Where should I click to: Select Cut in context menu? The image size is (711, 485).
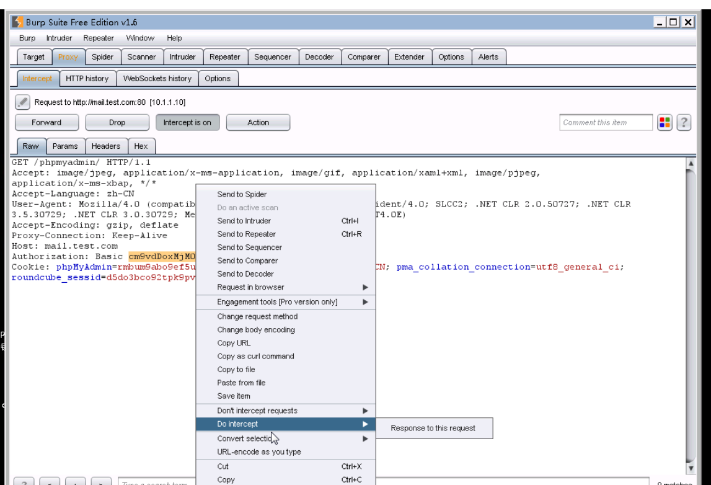(286, 466)
